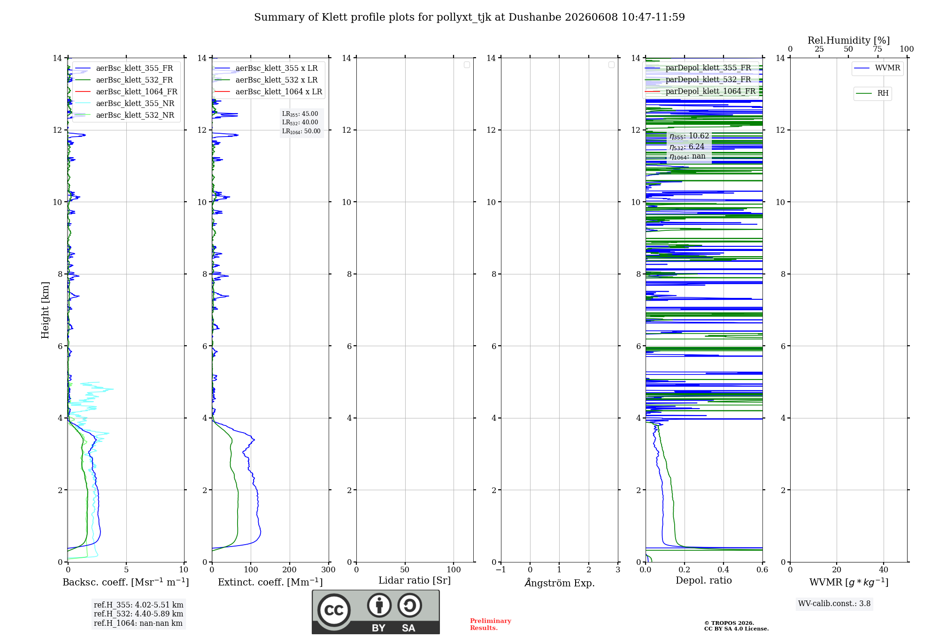Screen dimensions: 939x638
Task: Click the LR1064: 50.00 annotation
Action: click(x=301, y=131)
